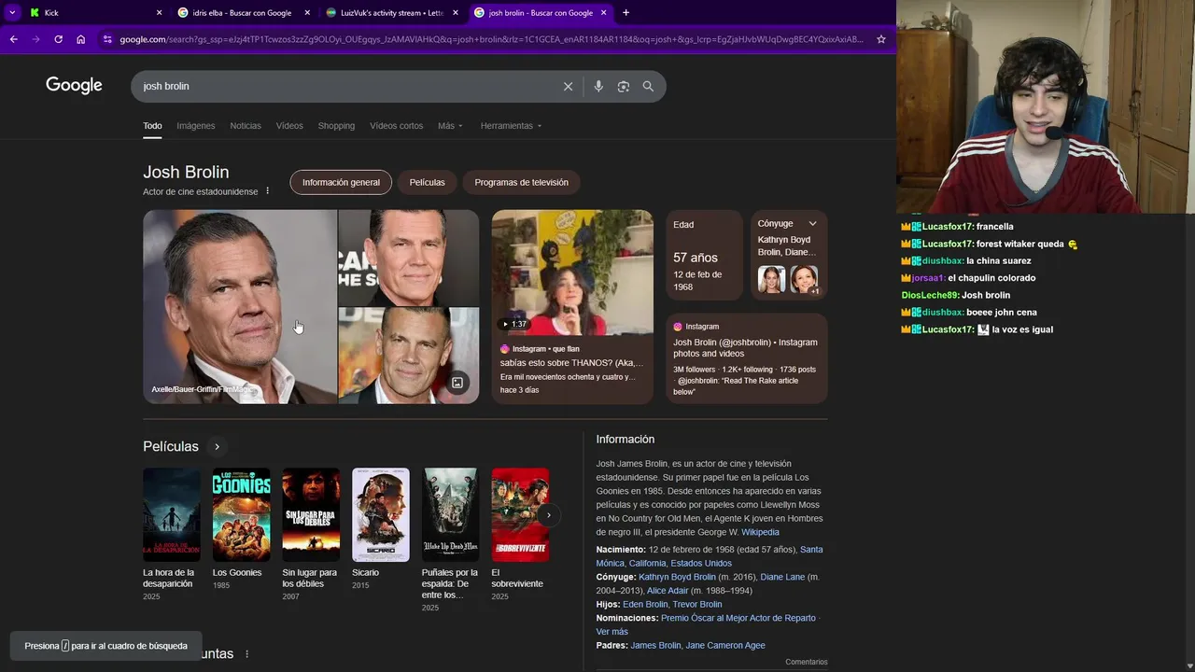Reload the page with refresh icon
Image resolution: width=1195 pixels, height=672 pixels.
[58, 39]
